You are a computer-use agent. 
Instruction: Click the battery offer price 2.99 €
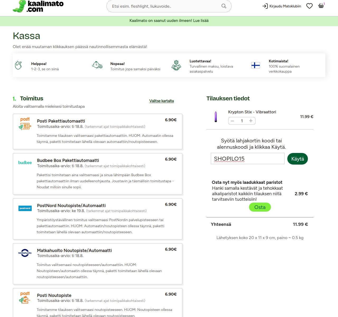[x=301, y=194]
